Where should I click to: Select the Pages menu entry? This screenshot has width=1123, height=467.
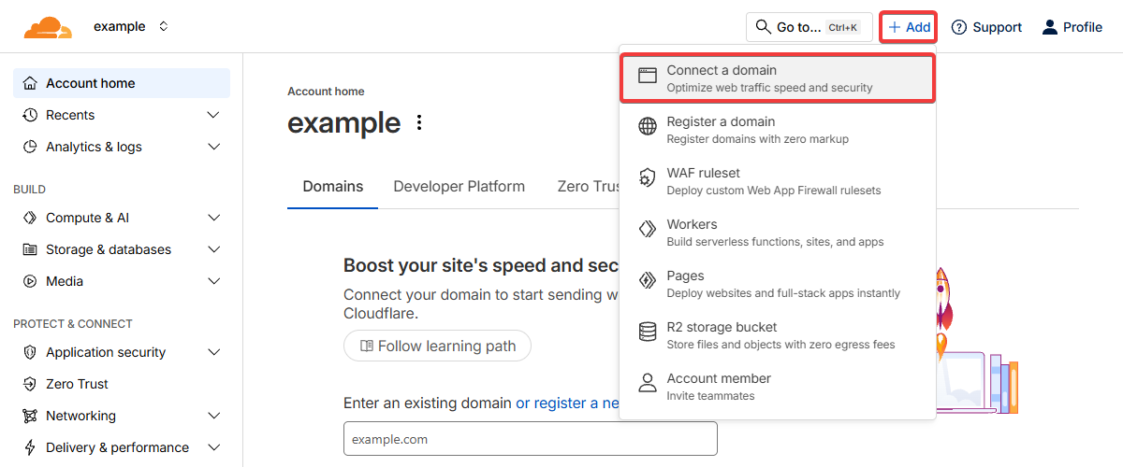coord(777,284)
